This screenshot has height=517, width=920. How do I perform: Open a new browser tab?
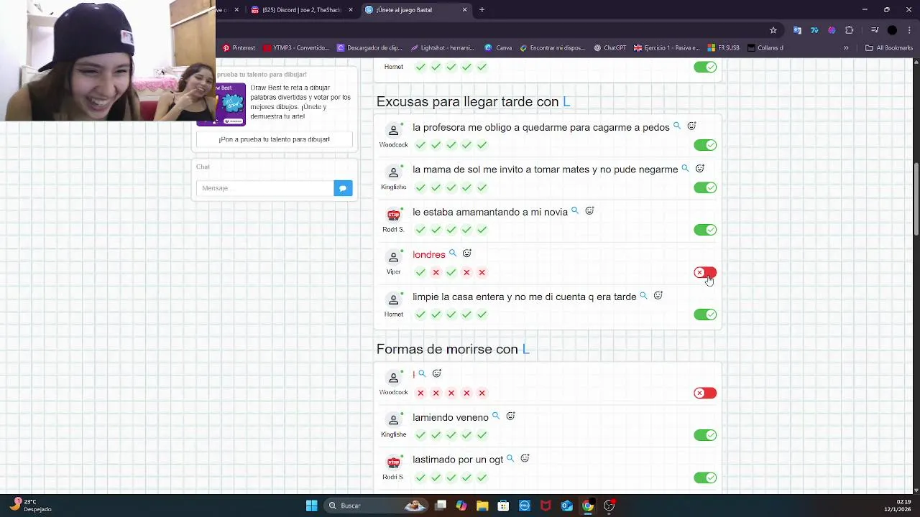tap(482, 10)
